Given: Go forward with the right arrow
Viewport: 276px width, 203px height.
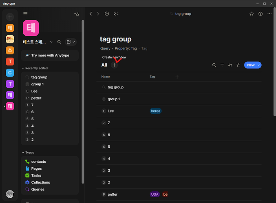Looking at the screenshot, I should (x=98, y=14).
